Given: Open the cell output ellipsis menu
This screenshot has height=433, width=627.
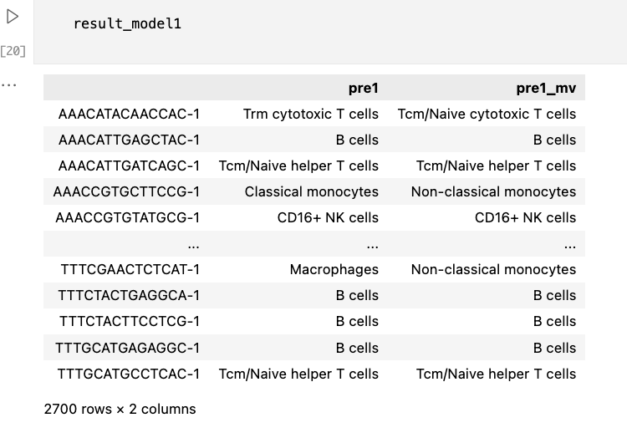Looking at the screenshot, I should tap(9, 84).
